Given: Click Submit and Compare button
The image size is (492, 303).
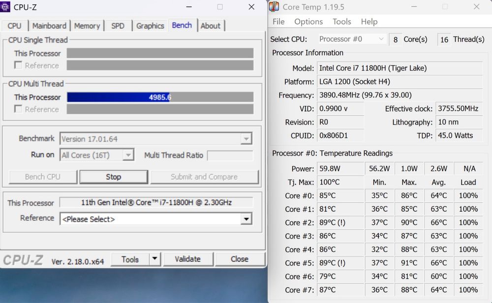Looking at the screenshot, I should click(x=204, y=177).
